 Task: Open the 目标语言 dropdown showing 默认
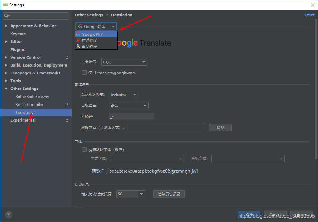click(129, 106)
